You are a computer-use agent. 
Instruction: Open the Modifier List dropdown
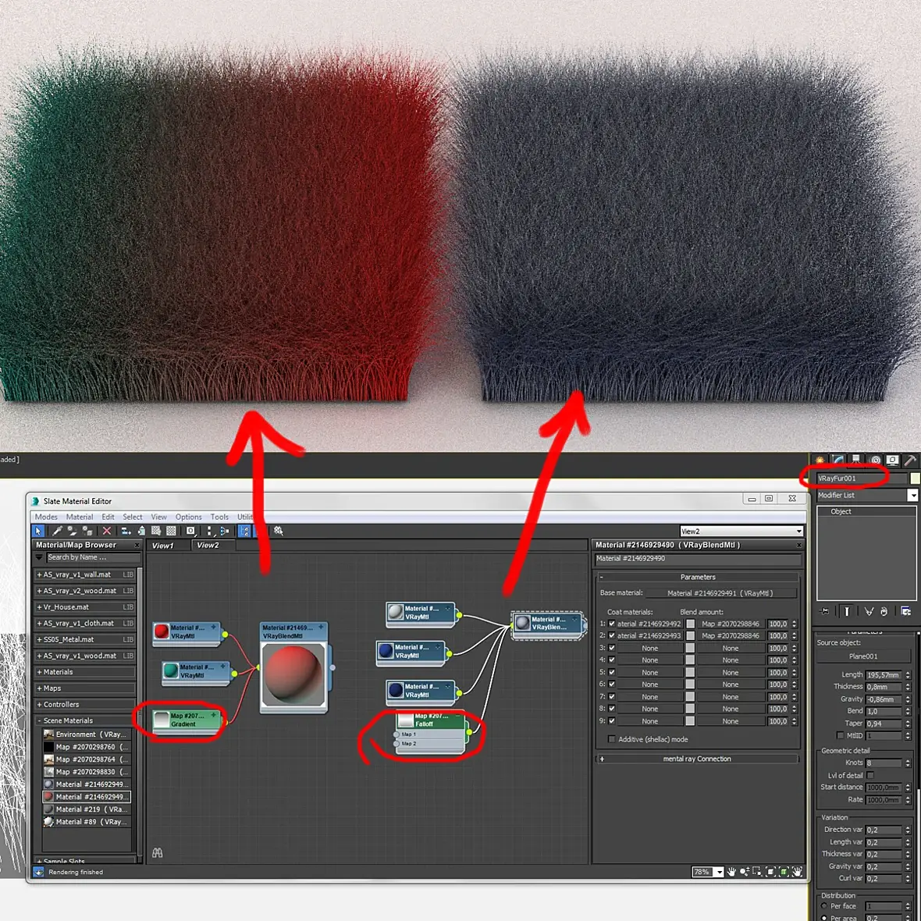(x=912, y=495)
